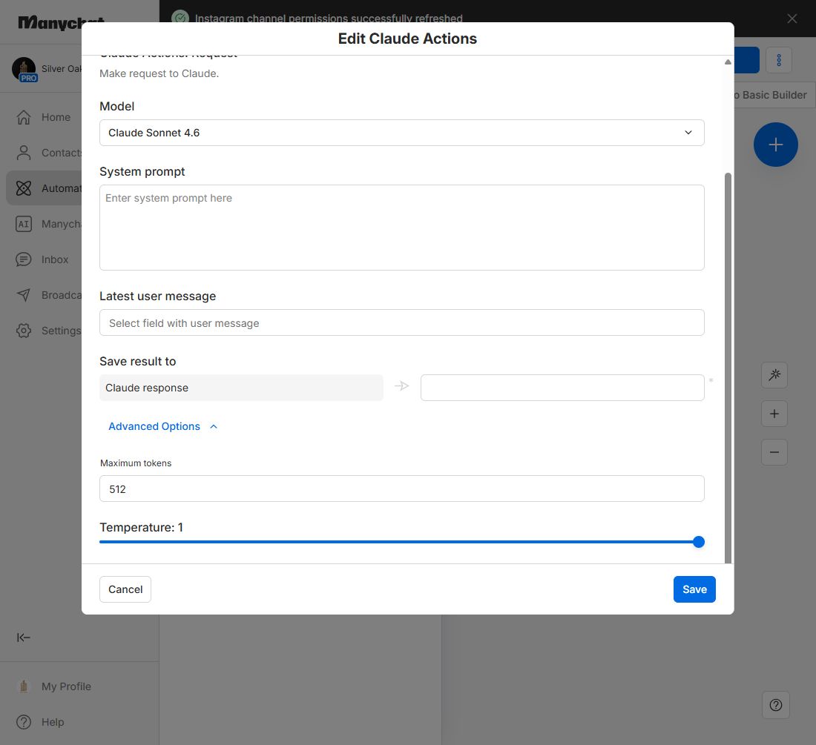This screenshot has width=816, height=745.
Task: Open the Help item in the sidebar
Action: [40, 722]
